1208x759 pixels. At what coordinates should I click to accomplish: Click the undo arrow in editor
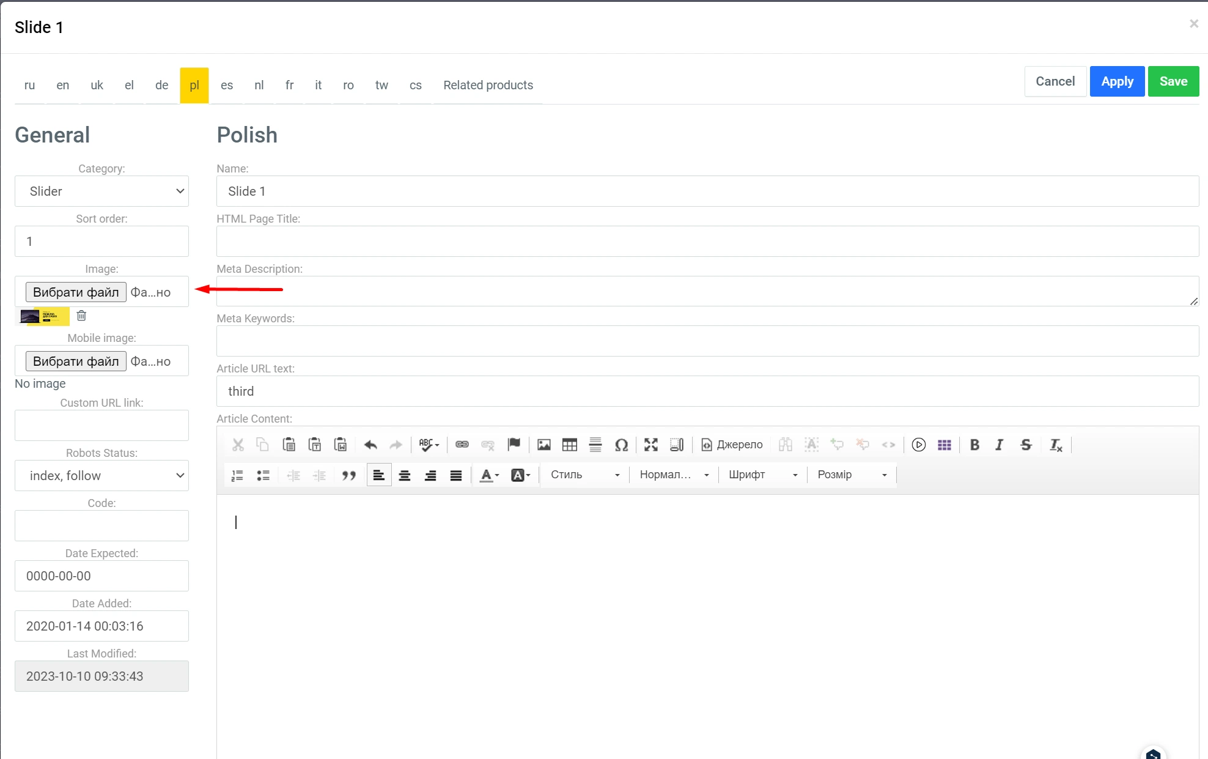[x=370, y=445]
